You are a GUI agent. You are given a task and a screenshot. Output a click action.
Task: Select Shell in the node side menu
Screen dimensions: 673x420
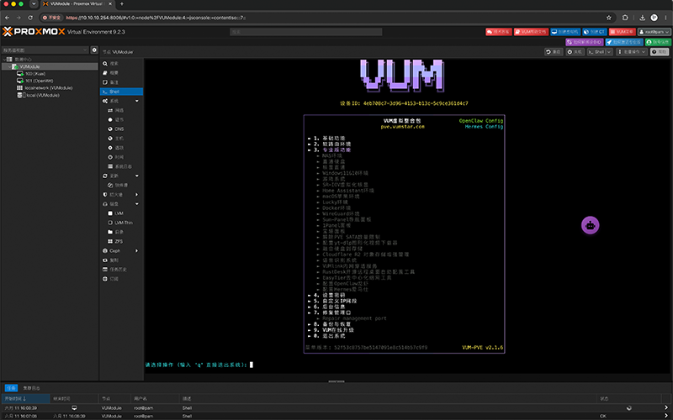tap(121, 92)
